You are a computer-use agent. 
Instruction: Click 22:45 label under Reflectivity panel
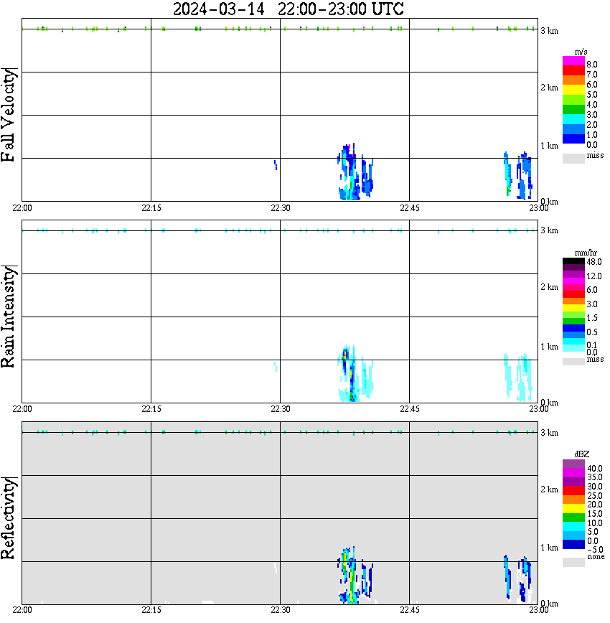click(x=409, y=610)
